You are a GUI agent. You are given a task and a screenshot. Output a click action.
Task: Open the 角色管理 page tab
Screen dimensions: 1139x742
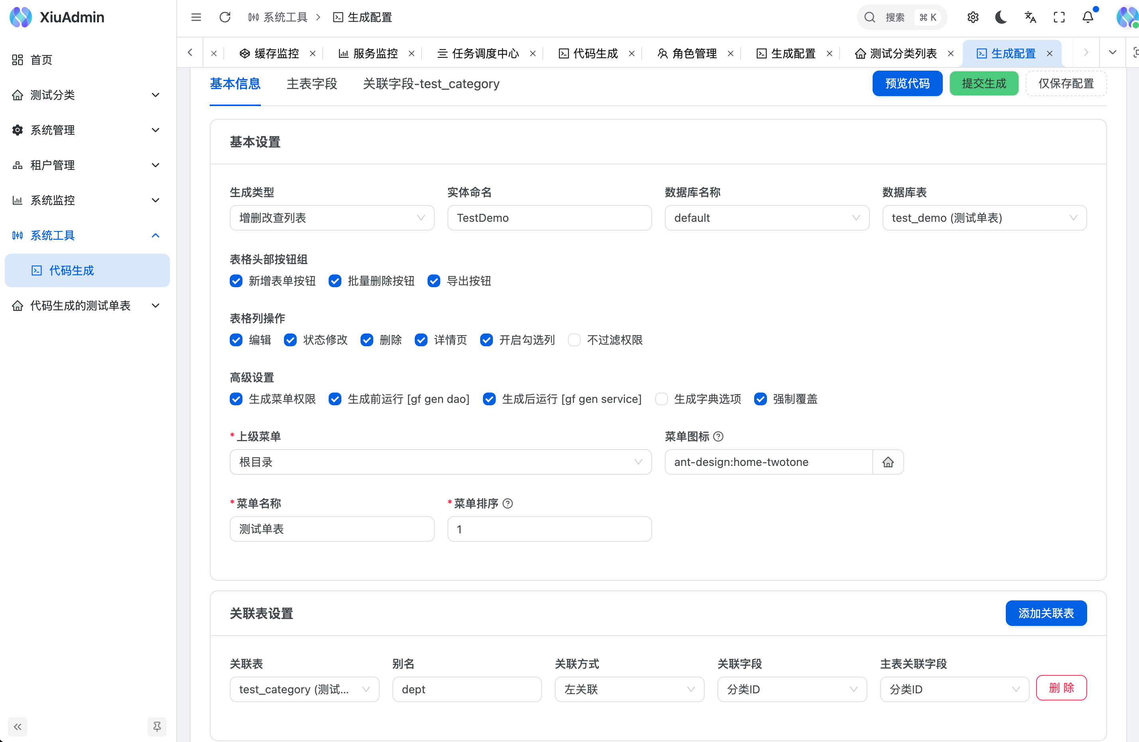694,53
